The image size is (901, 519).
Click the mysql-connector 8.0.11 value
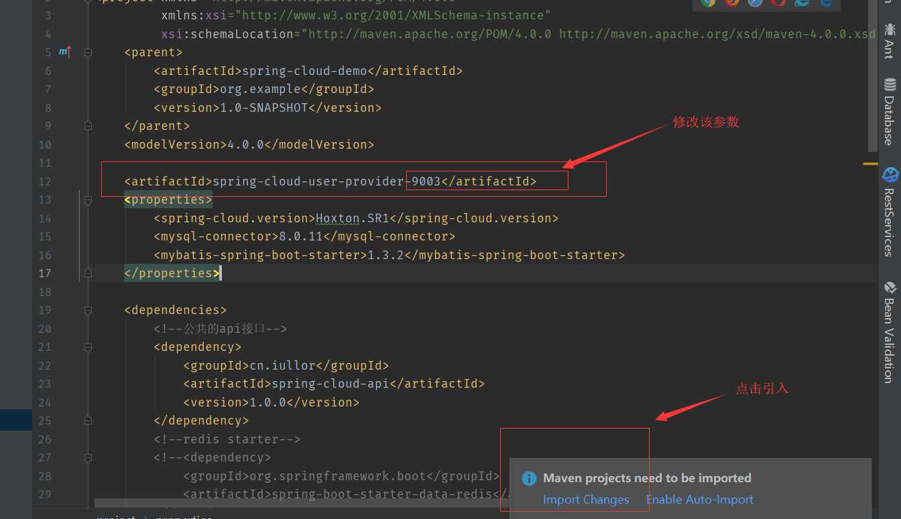pos(301,236)
